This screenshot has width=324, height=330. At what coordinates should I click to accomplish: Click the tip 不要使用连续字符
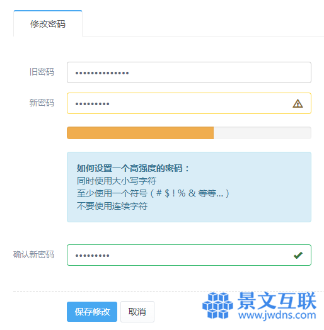[x=112, y=206]
